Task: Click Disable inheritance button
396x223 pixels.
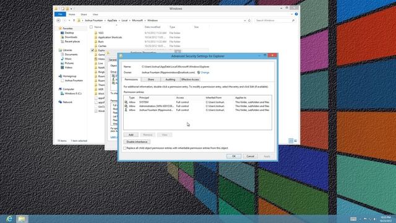Action: click(x=137, y=142)
